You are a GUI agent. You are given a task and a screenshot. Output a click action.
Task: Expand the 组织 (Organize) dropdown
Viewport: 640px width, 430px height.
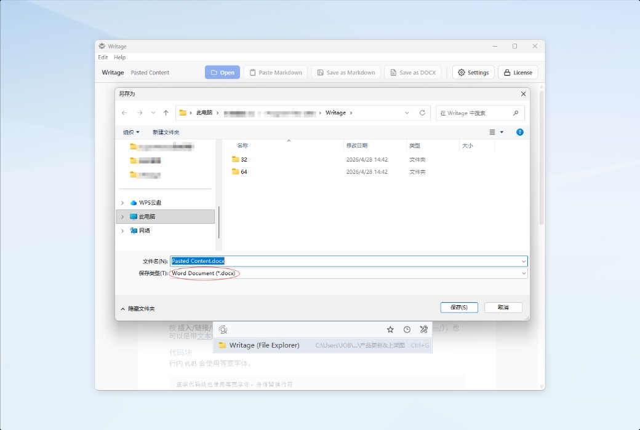tap(129, 131)
